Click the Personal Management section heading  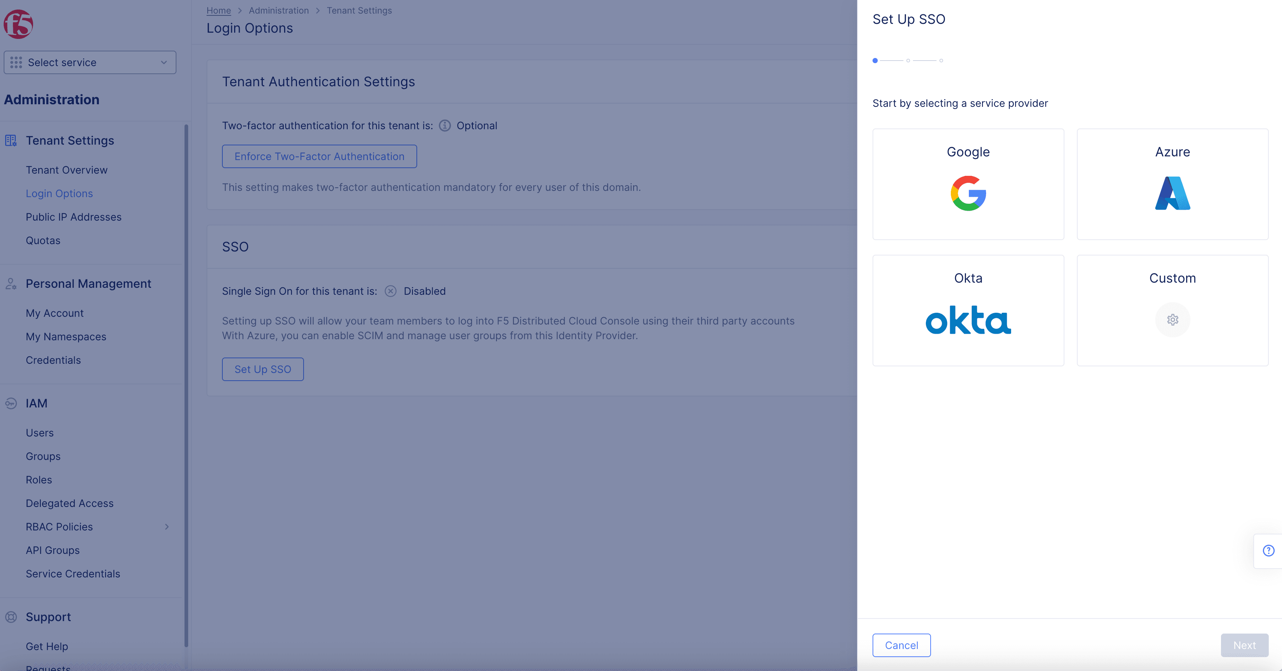coord(89,284)
